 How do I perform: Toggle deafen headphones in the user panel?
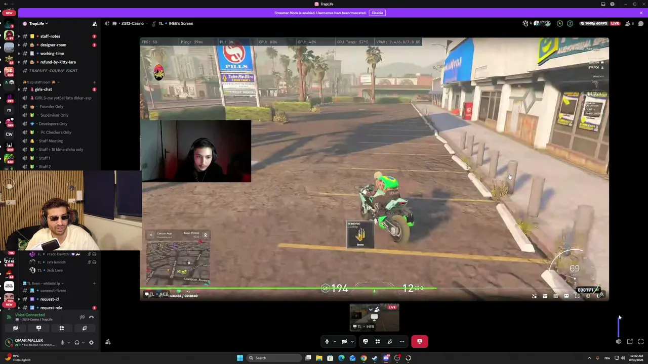pos(77,342)
